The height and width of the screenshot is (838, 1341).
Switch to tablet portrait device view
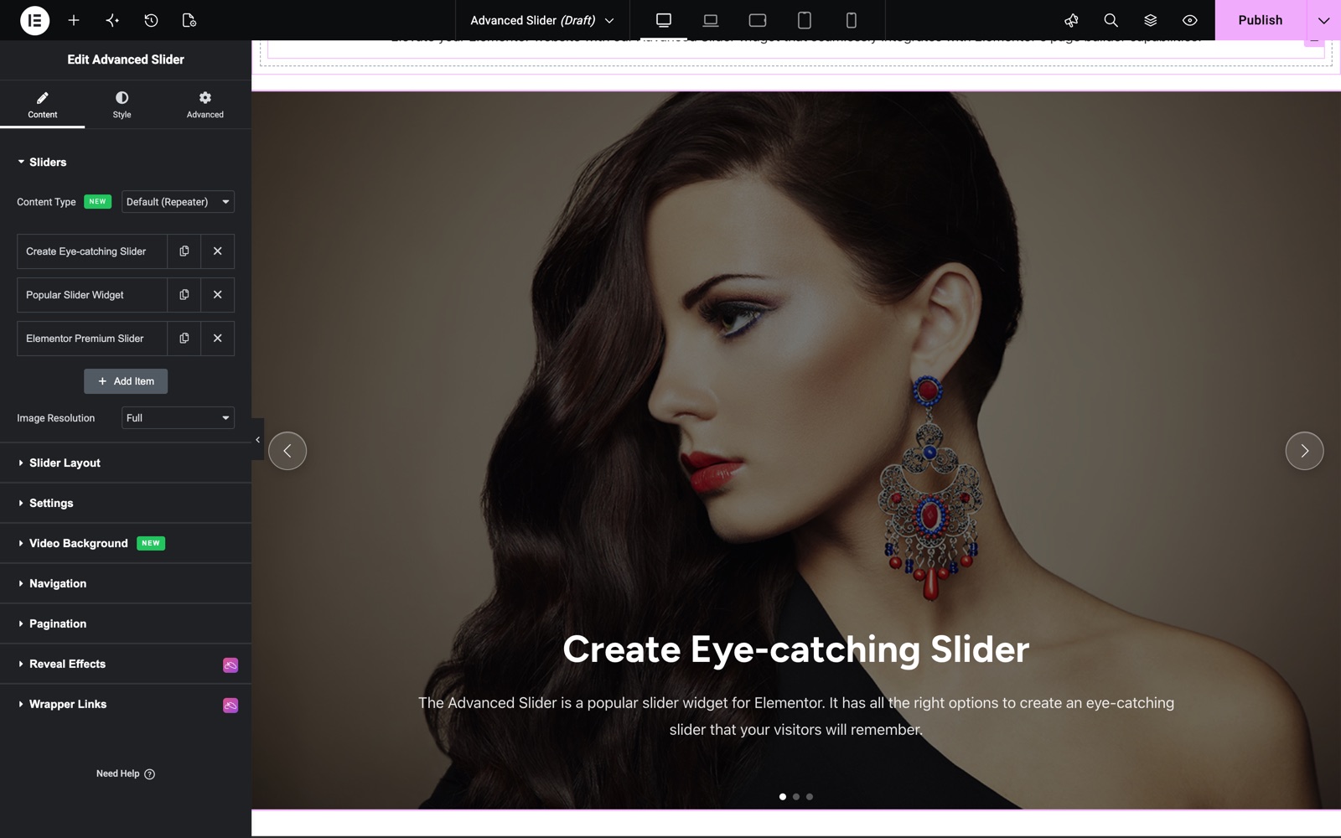805,20
